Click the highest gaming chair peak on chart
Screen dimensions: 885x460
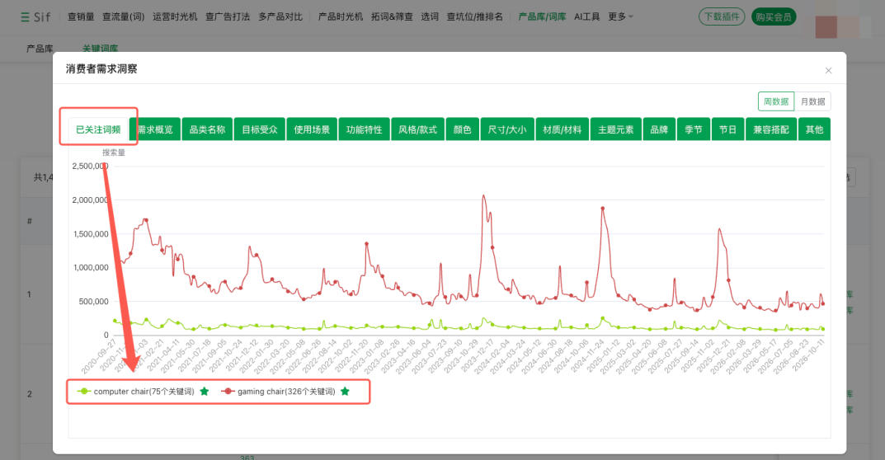[483, 196]
